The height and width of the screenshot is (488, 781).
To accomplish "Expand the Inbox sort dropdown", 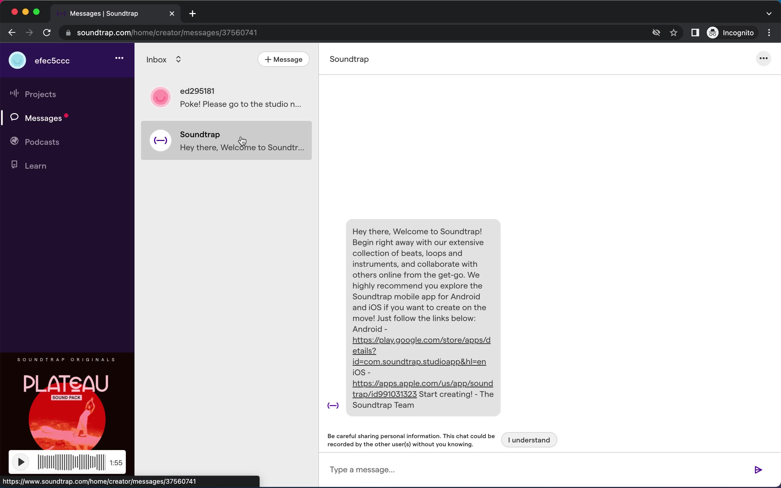I will 178,59.
